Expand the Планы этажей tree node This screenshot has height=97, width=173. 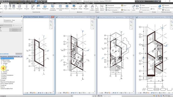click(2, 62)
